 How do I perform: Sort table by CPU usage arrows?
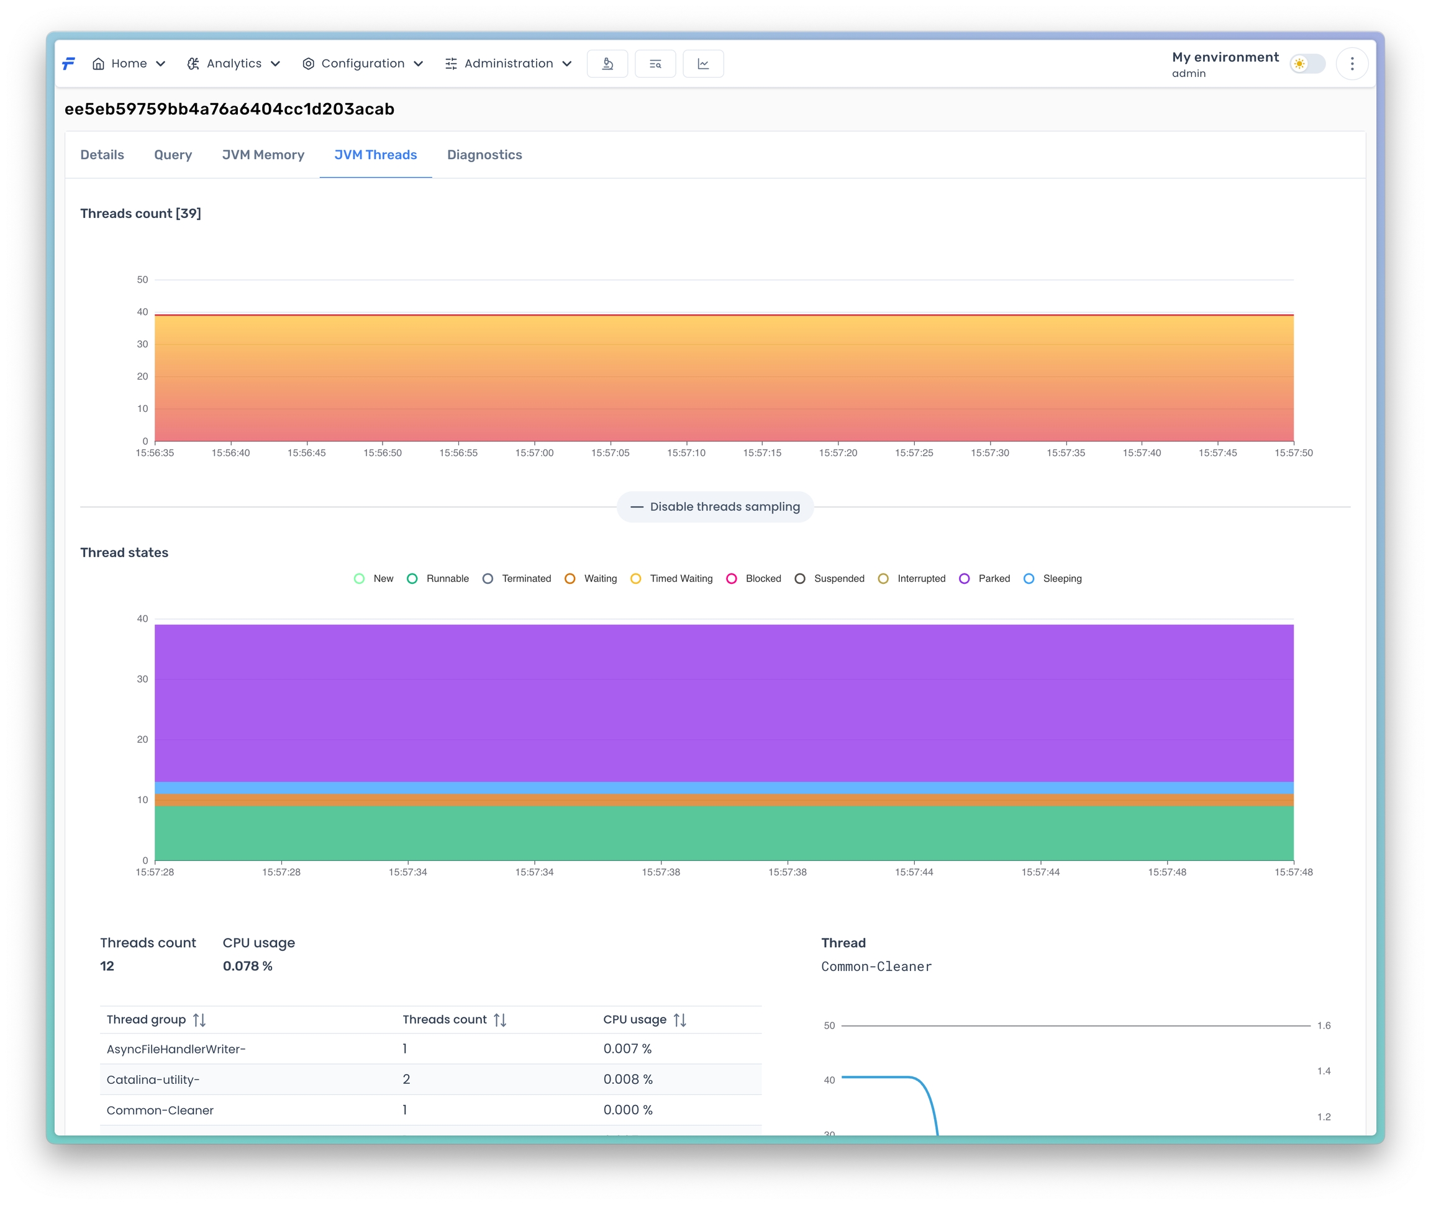coord(679,1020)
